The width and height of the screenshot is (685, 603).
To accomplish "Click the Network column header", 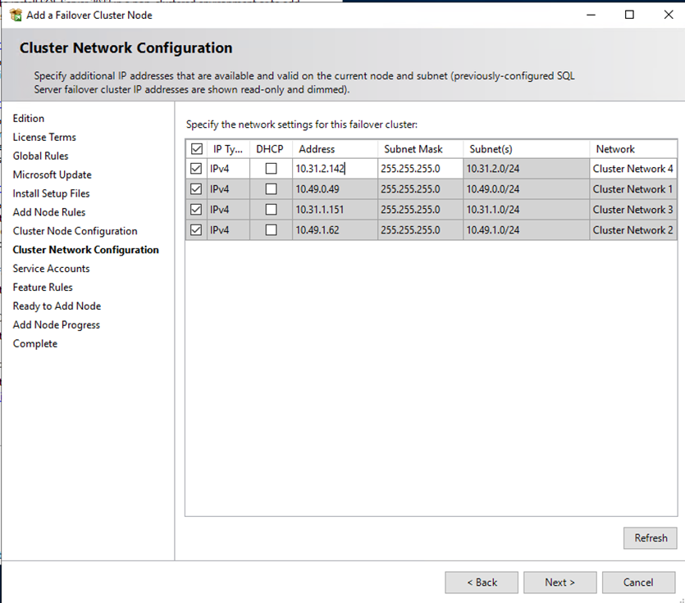I will tap(615, 149).
